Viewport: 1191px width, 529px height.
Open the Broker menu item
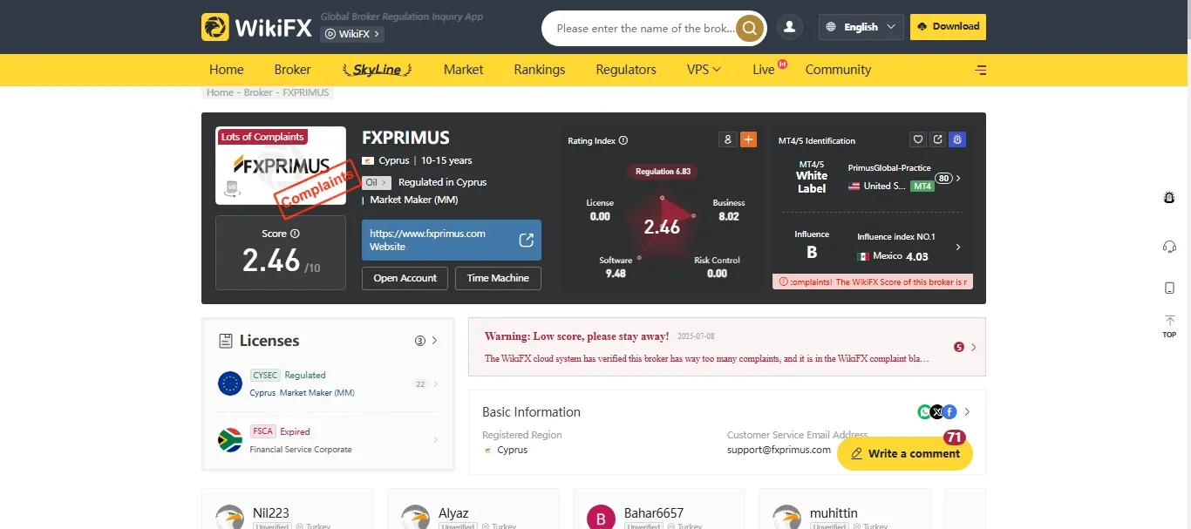click(292, 70)
